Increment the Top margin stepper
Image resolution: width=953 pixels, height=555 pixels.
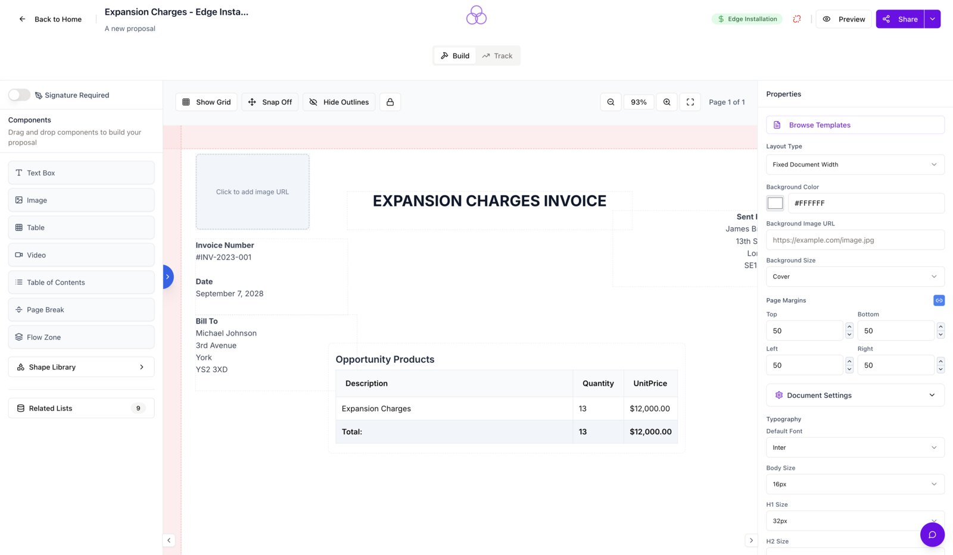849,327
